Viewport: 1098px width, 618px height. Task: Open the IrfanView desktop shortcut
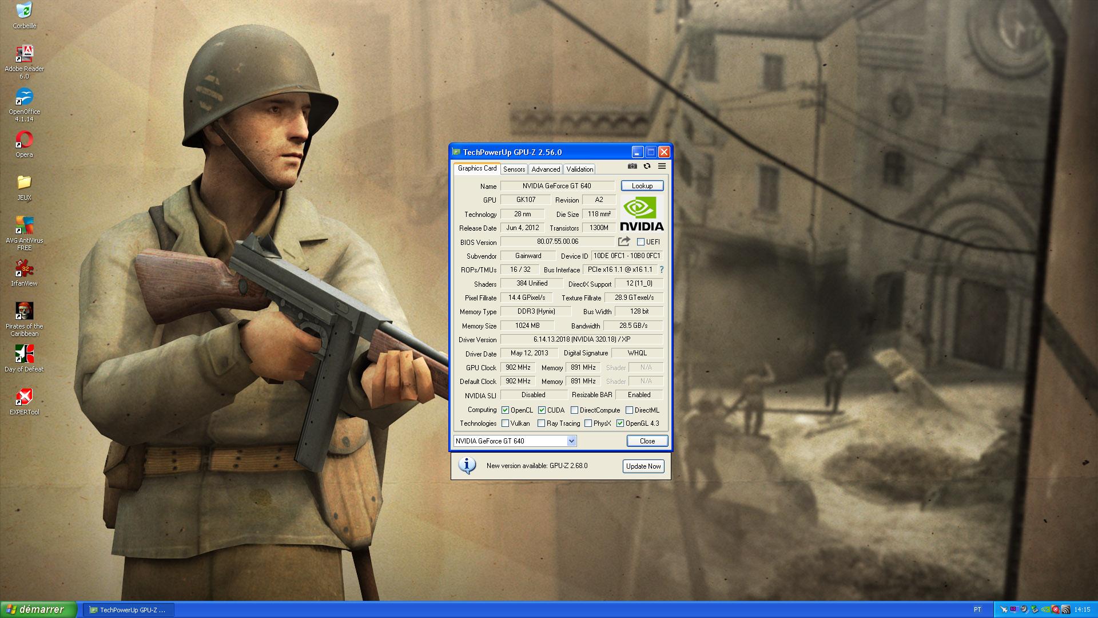(24, 269)
